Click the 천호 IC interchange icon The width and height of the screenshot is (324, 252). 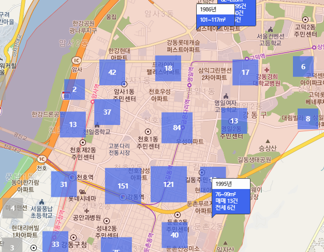(x=42, y=159)
